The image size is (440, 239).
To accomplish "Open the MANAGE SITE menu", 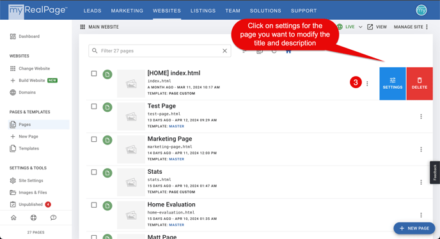I will coord(411,27).
